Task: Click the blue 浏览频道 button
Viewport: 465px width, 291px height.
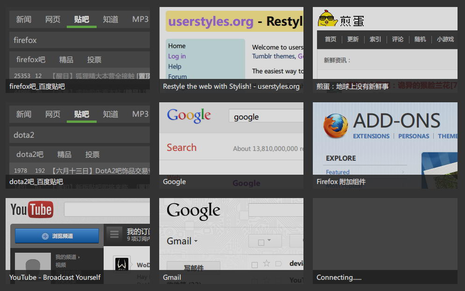Action: [x=57, y=236]
